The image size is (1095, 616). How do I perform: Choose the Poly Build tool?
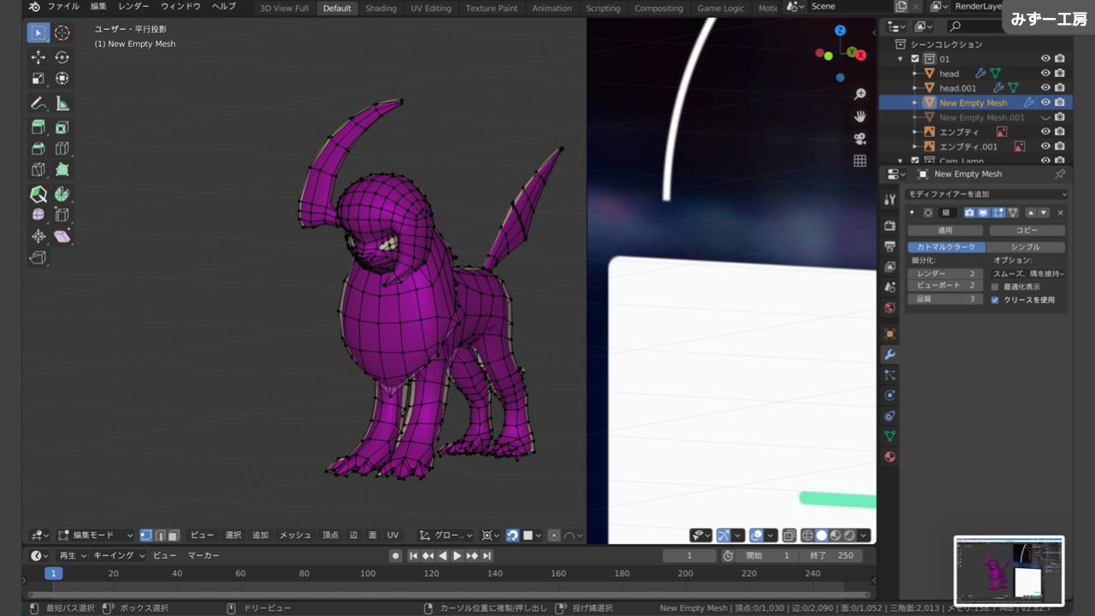pyautogui.click(x=62, y=170)
